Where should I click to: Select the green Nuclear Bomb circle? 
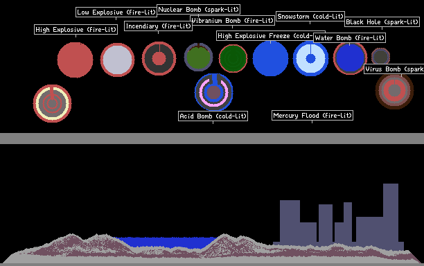coord(198,57)
